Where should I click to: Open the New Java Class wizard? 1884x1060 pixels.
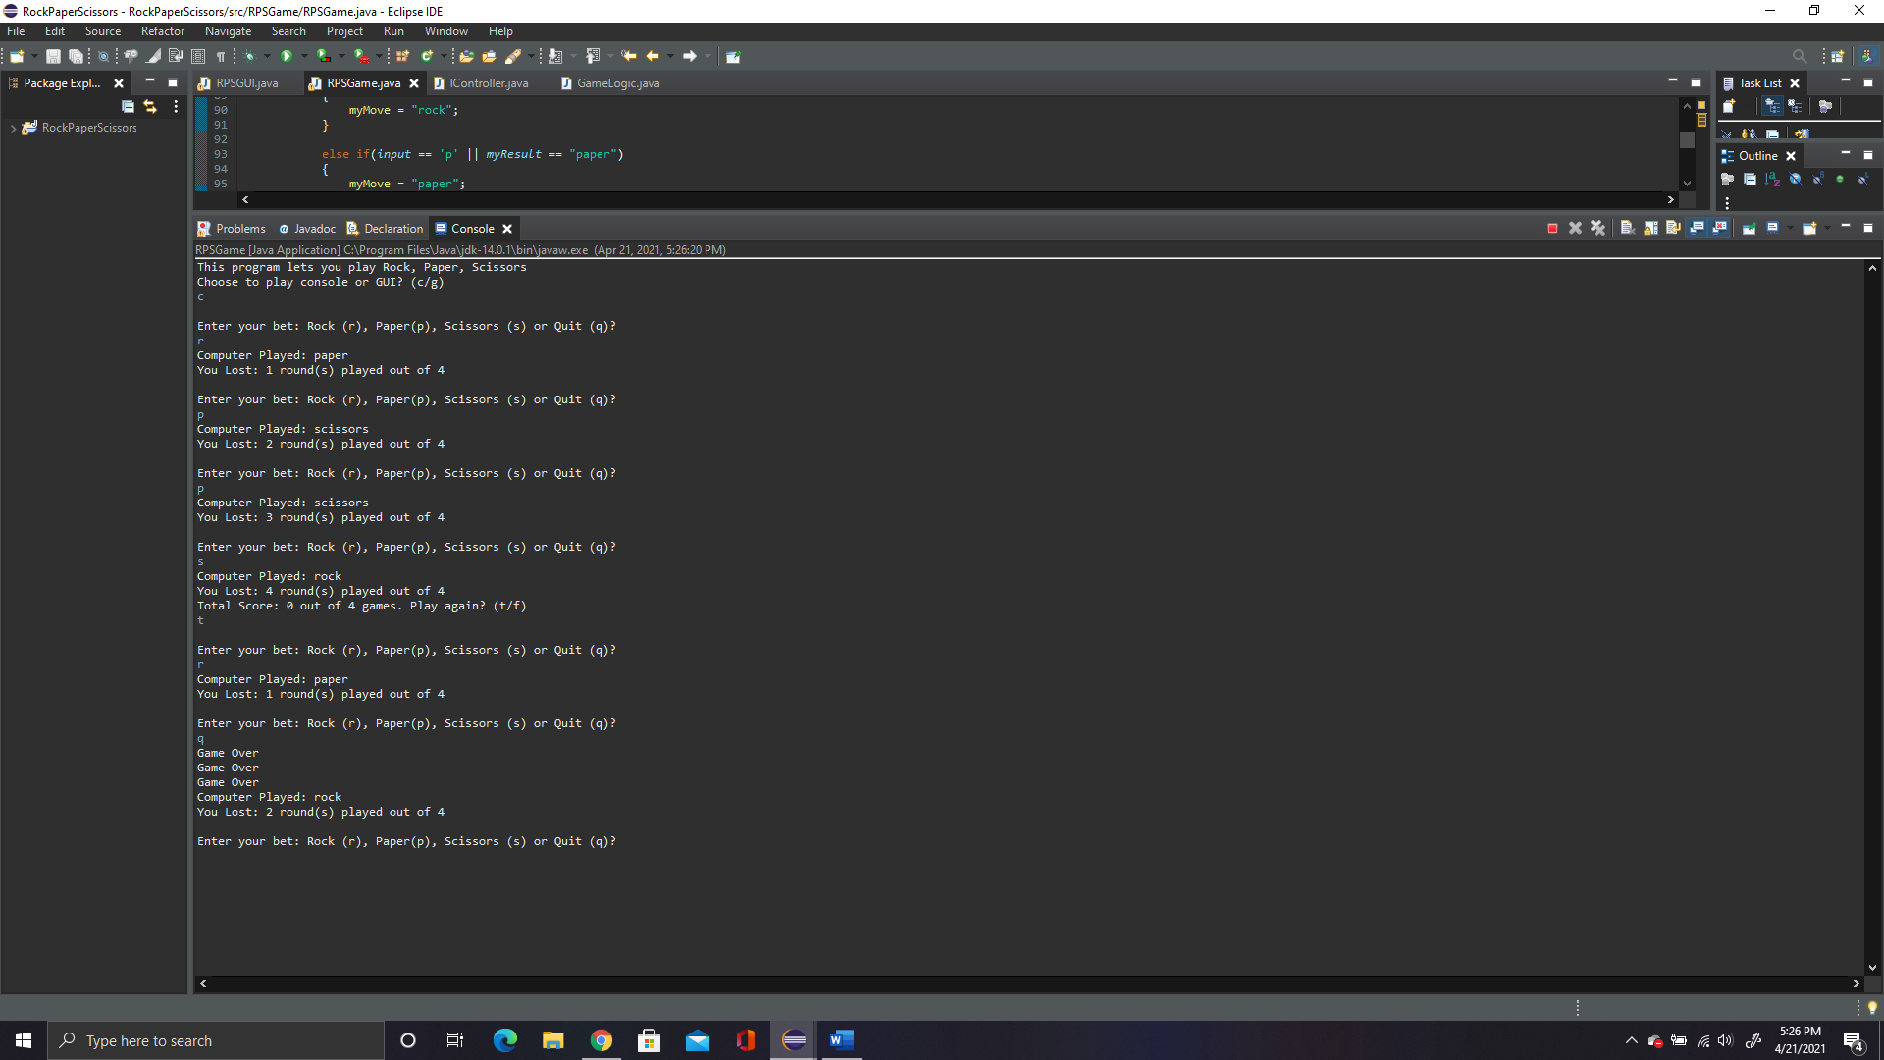tap(427, 56)
